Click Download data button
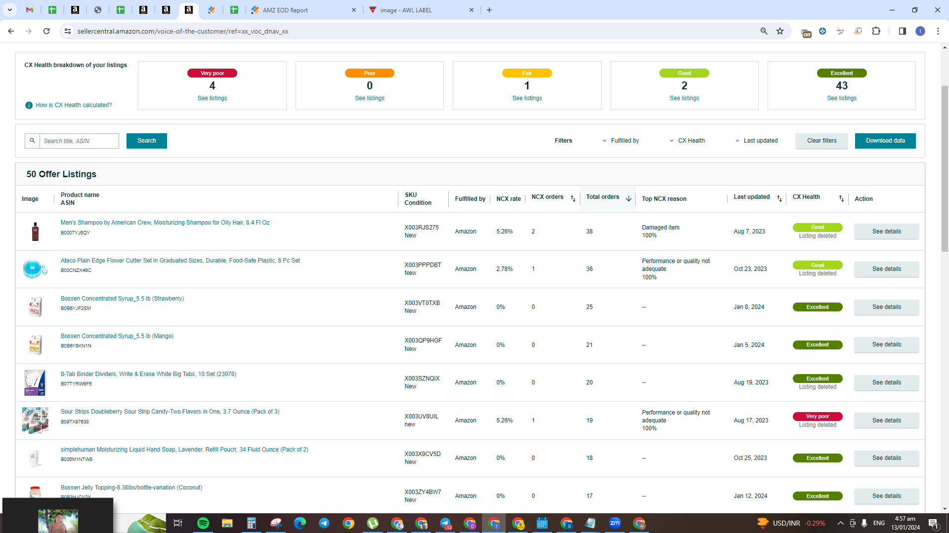The width and height of the screenshot is (949, 533). [885, 141]
